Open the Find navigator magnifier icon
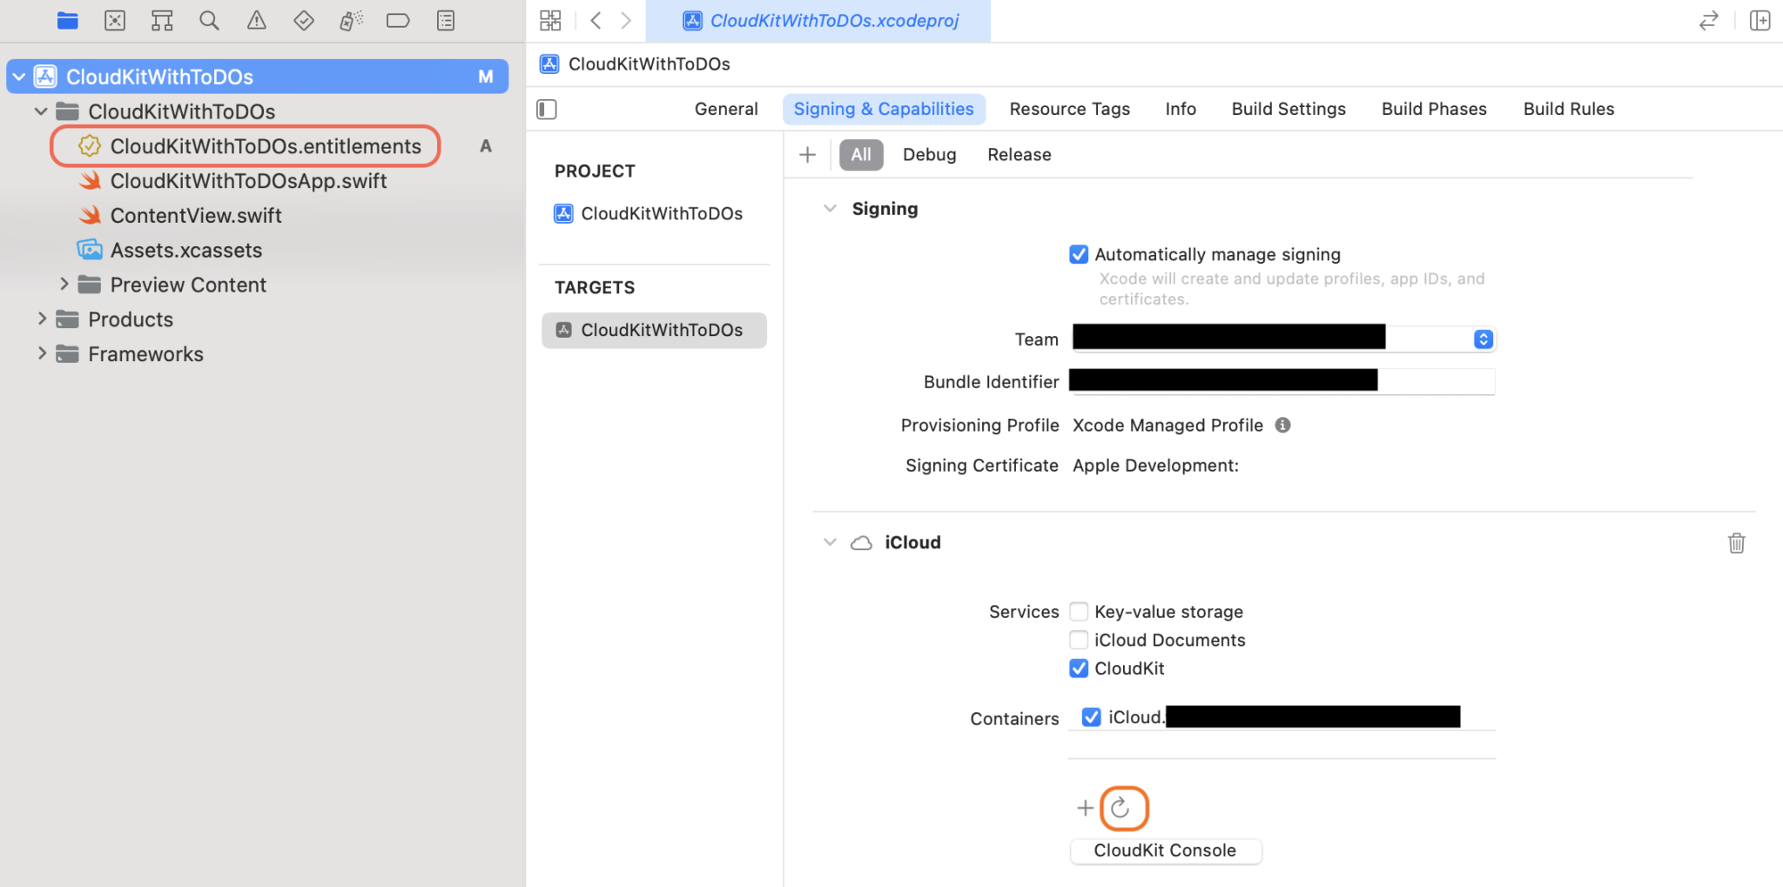 pos(209,20)
